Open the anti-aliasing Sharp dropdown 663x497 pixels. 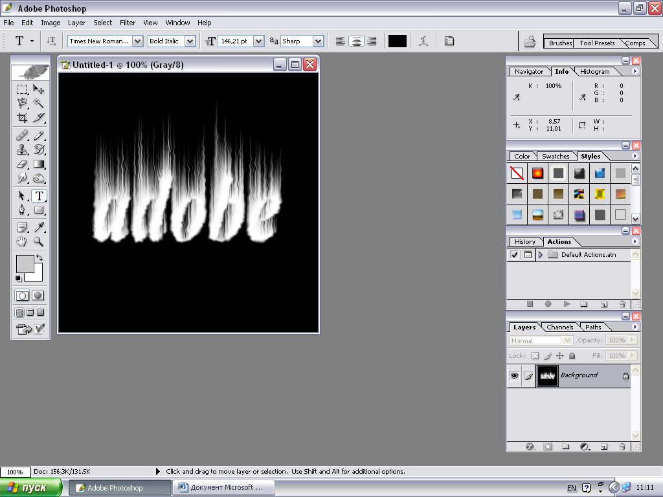coord(318,41)
